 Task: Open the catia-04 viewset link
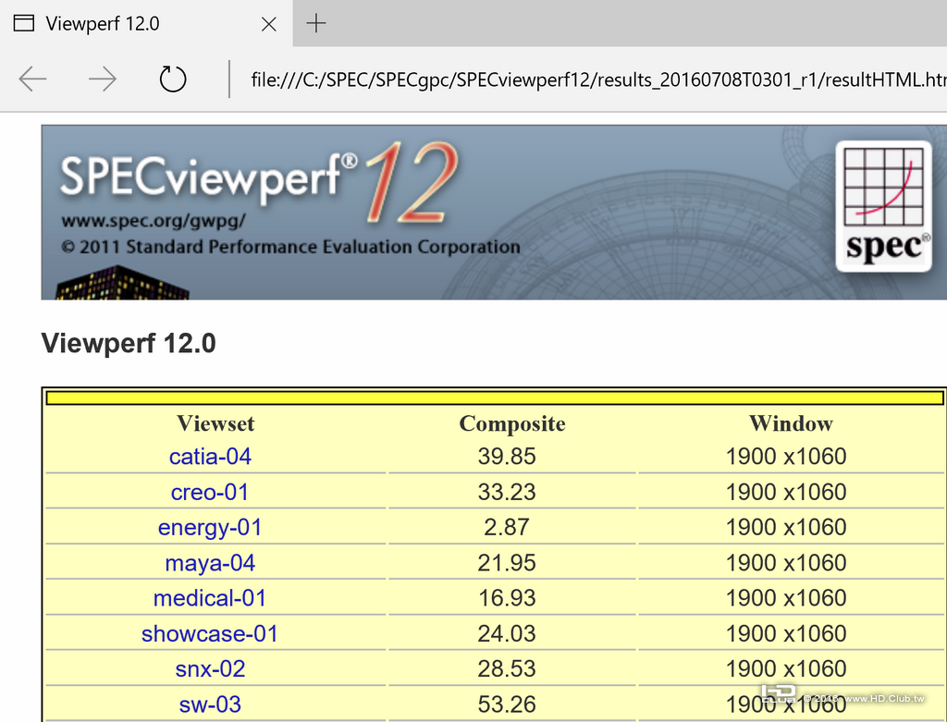[210, 457]
